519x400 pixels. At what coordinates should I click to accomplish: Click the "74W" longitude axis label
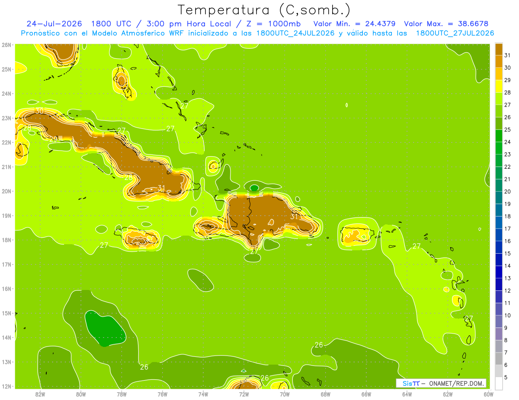(x=203, y=394)
